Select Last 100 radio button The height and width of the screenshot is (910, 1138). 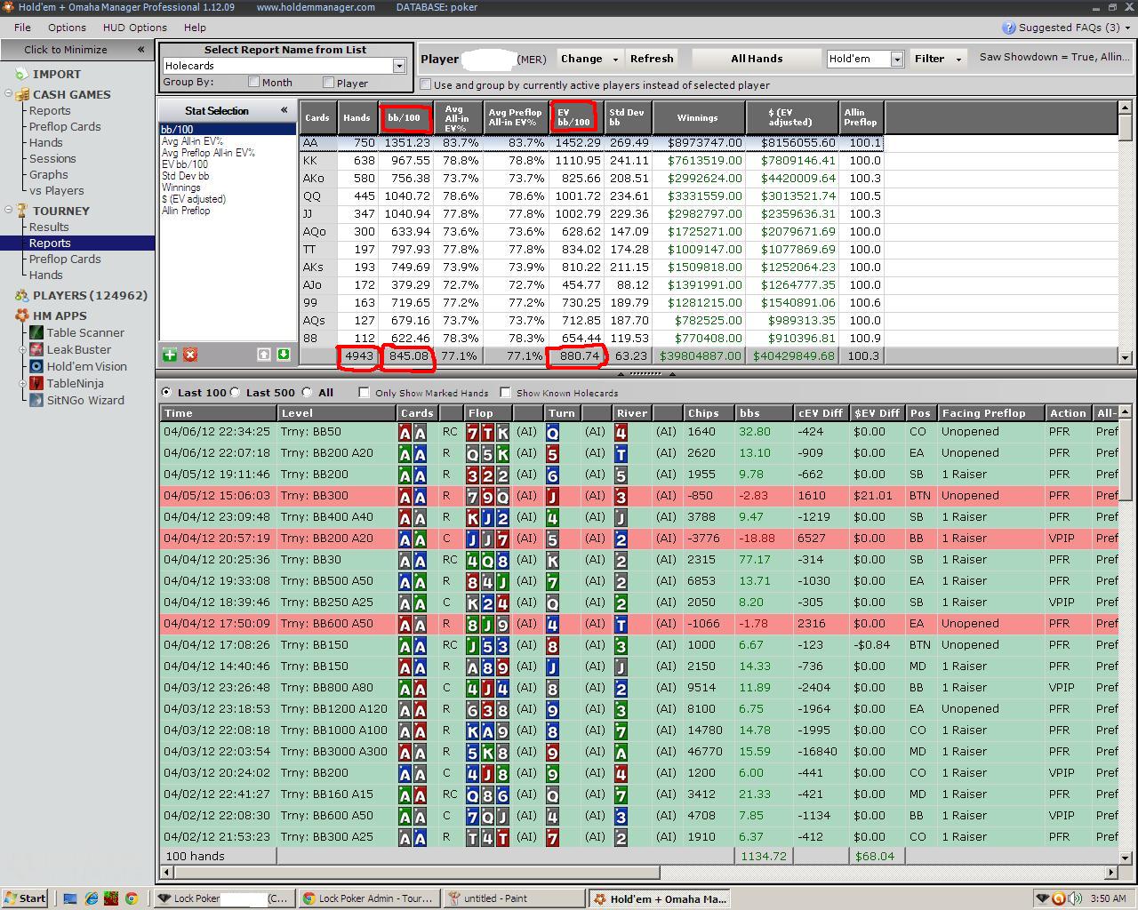pos(167,392)
